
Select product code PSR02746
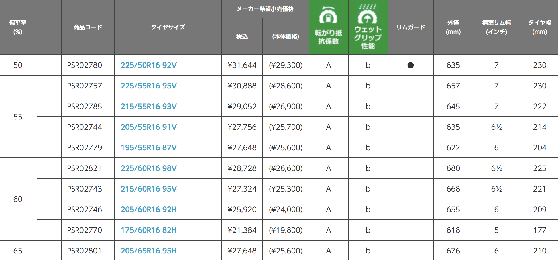coord(85,210)
